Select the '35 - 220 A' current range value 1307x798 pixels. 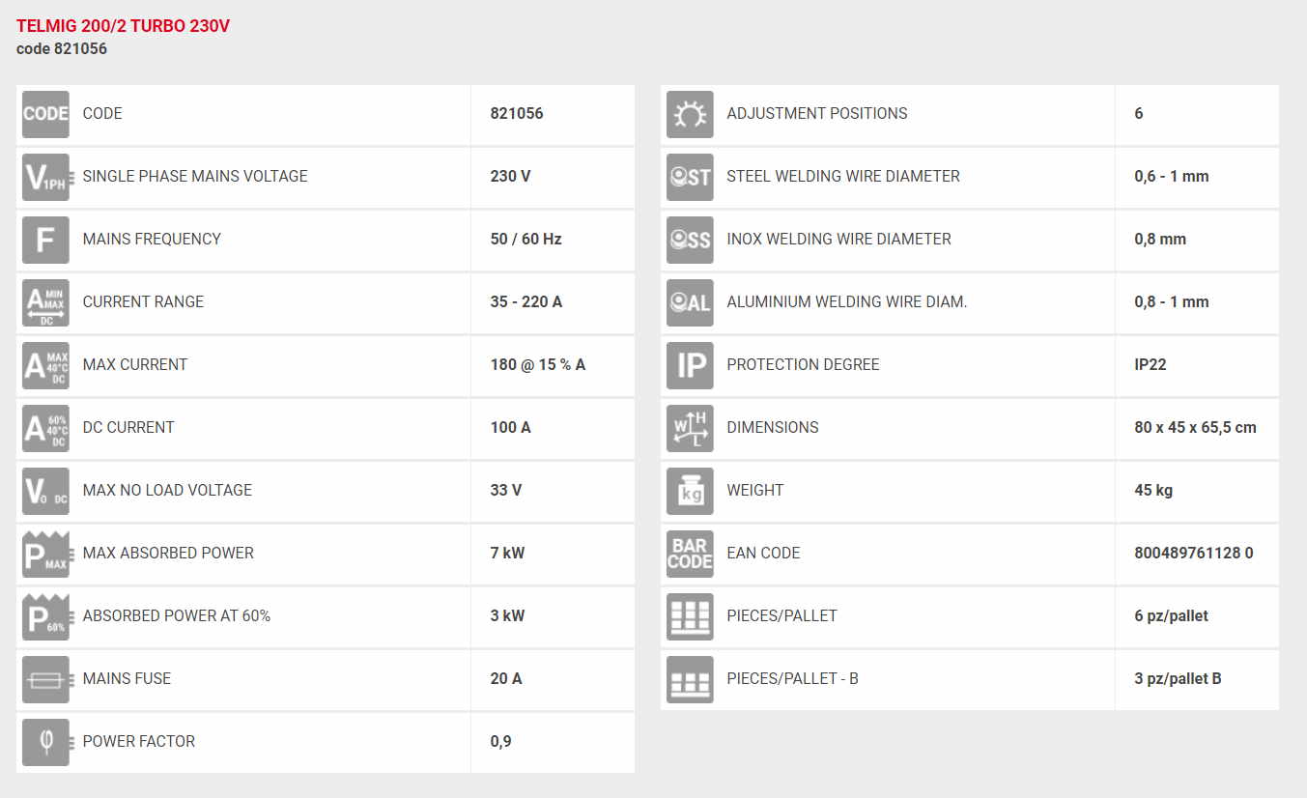click(x=526, y=301)
